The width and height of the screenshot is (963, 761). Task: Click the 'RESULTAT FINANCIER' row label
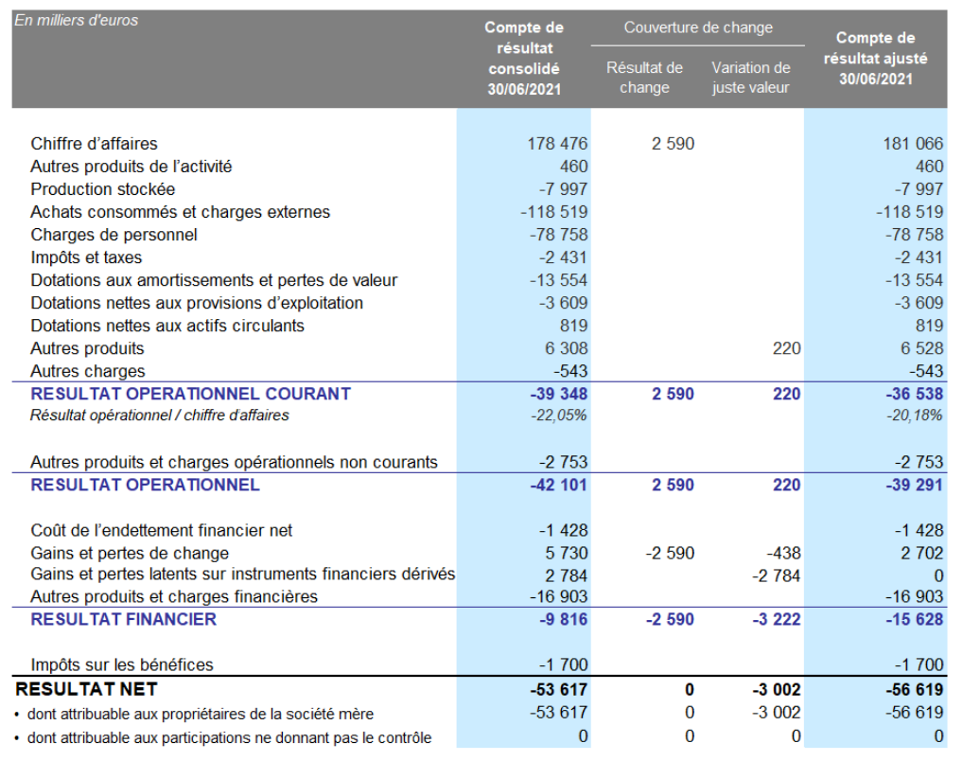pyautogui.click(x=123, y=619)
